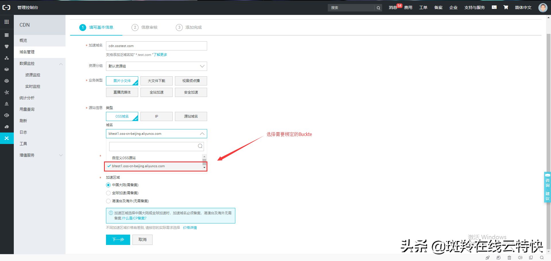Viewport: 551px width, 261px height.
Task: Select the 中国大陆(需备案) radio option
Action: pos(108,185)
